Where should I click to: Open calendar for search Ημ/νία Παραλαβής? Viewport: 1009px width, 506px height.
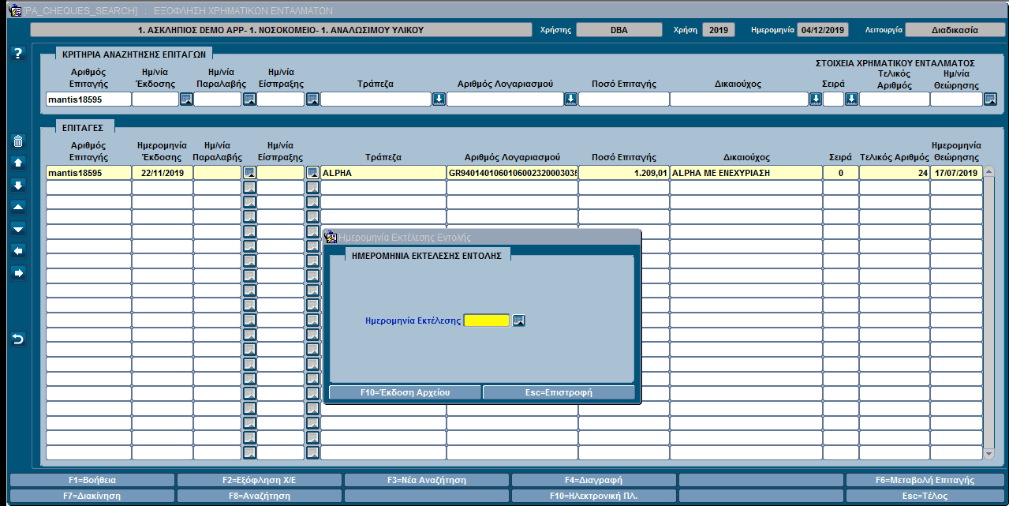249,99
